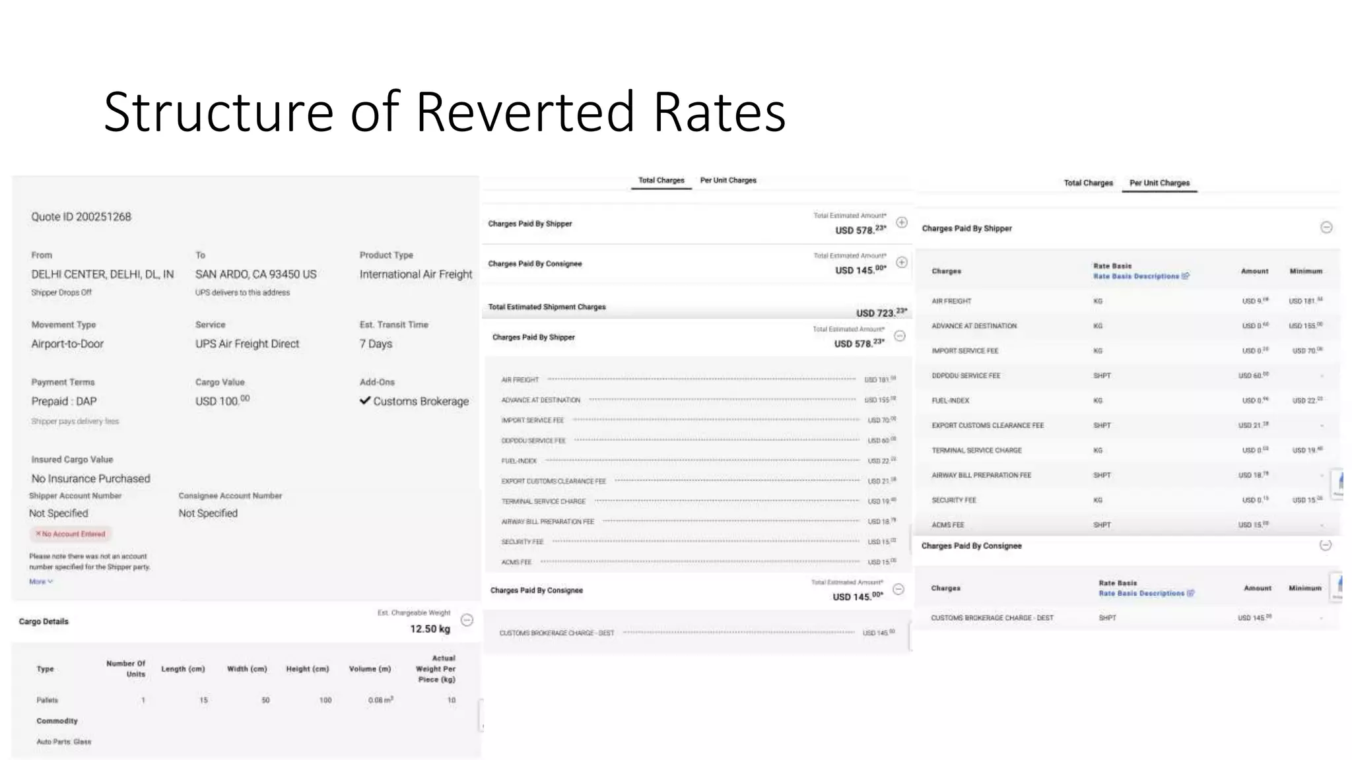
Task: Collapse shipper charges showing USD 578.23 minus icon
Action: 900,336
